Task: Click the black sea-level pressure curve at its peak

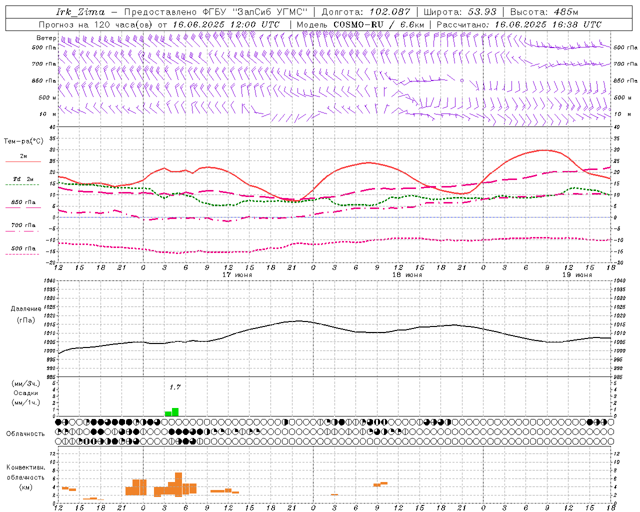Action: click(298, 321)
